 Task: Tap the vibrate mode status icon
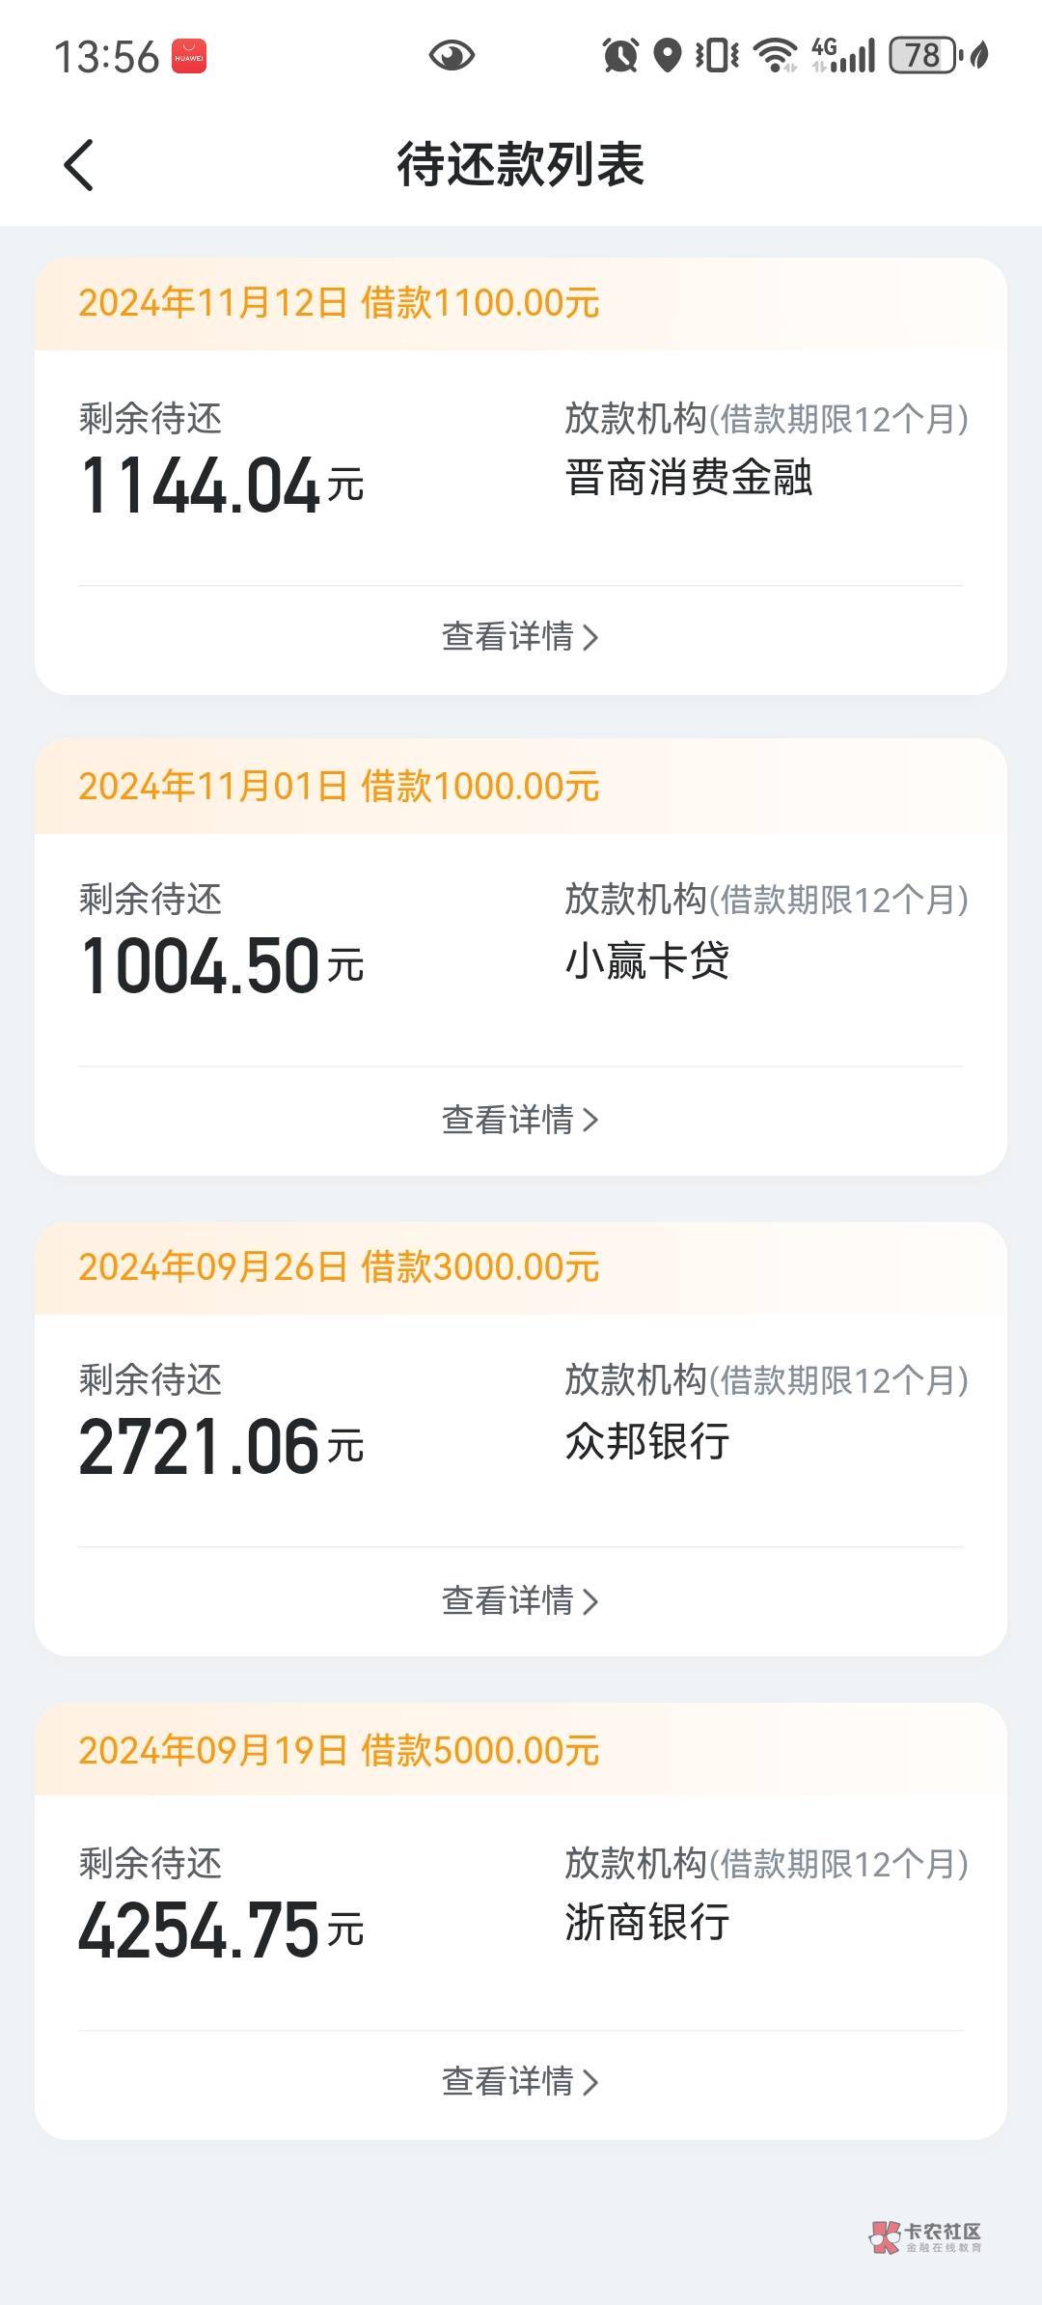(x=717, y=56)
